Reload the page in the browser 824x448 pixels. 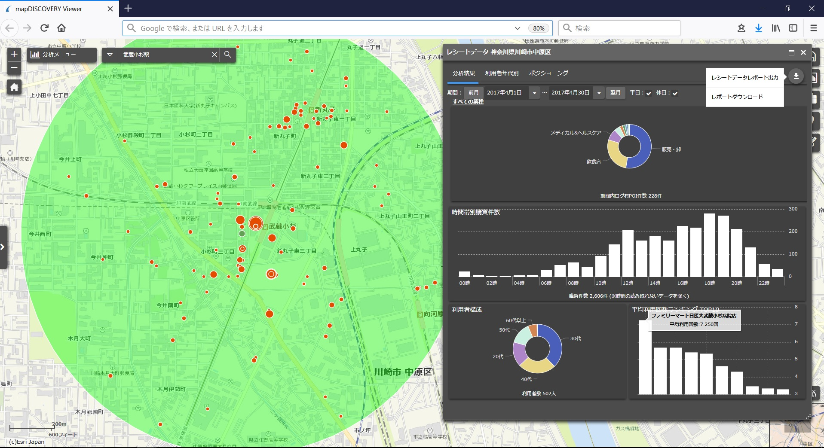44,28
